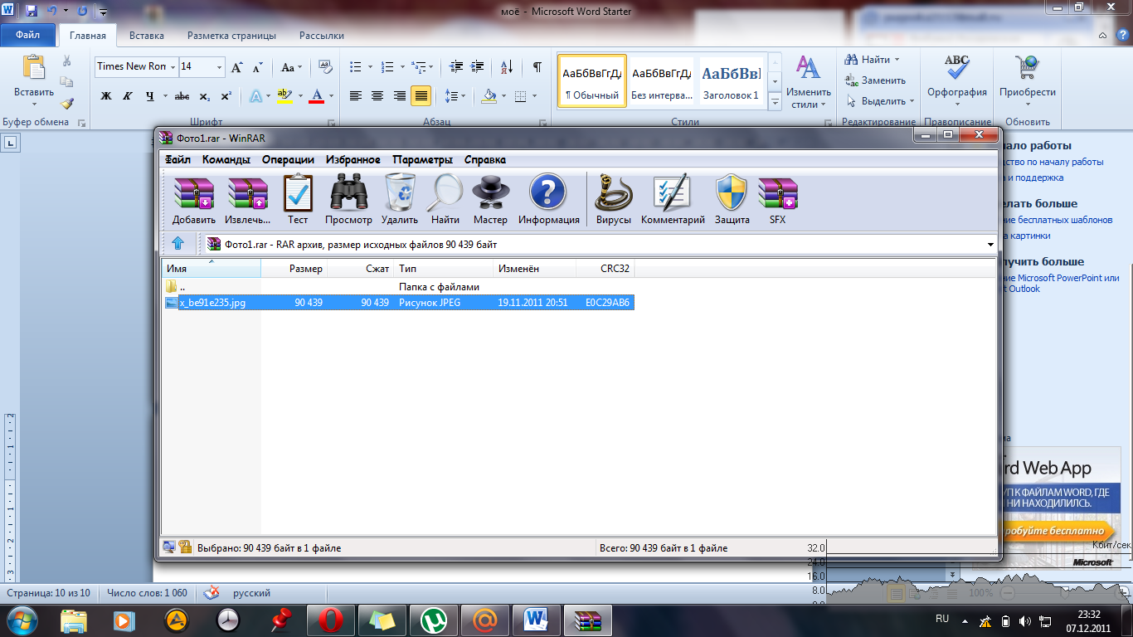
Task: Click the Извлечь (Extract) icon in WinRAR
Action: [247, 199]
